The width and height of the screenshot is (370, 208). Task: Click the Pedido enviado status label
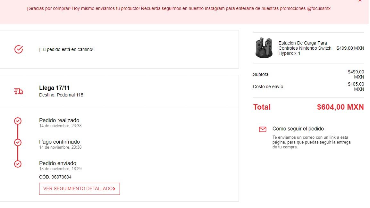(58, 163)
